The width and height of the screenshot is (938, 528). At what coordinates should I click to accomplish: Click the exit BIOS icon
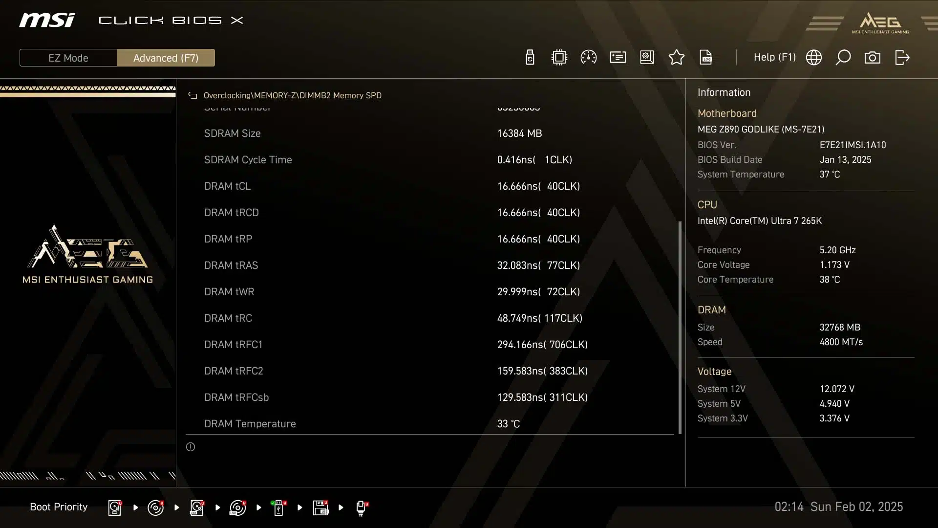[902, 58]
